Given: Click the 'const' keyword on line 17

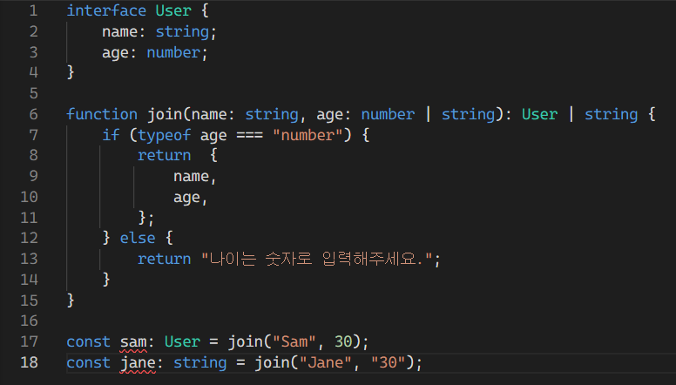Looking at the screenshot, I should pyautogui.click(x=88, y=342).
